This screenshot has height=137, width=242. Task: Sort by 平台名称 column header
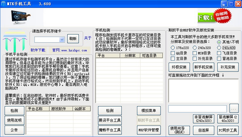(x=38, y=109)
